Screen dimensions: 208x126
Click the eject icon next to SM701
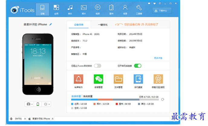click(x=25, y=119)
